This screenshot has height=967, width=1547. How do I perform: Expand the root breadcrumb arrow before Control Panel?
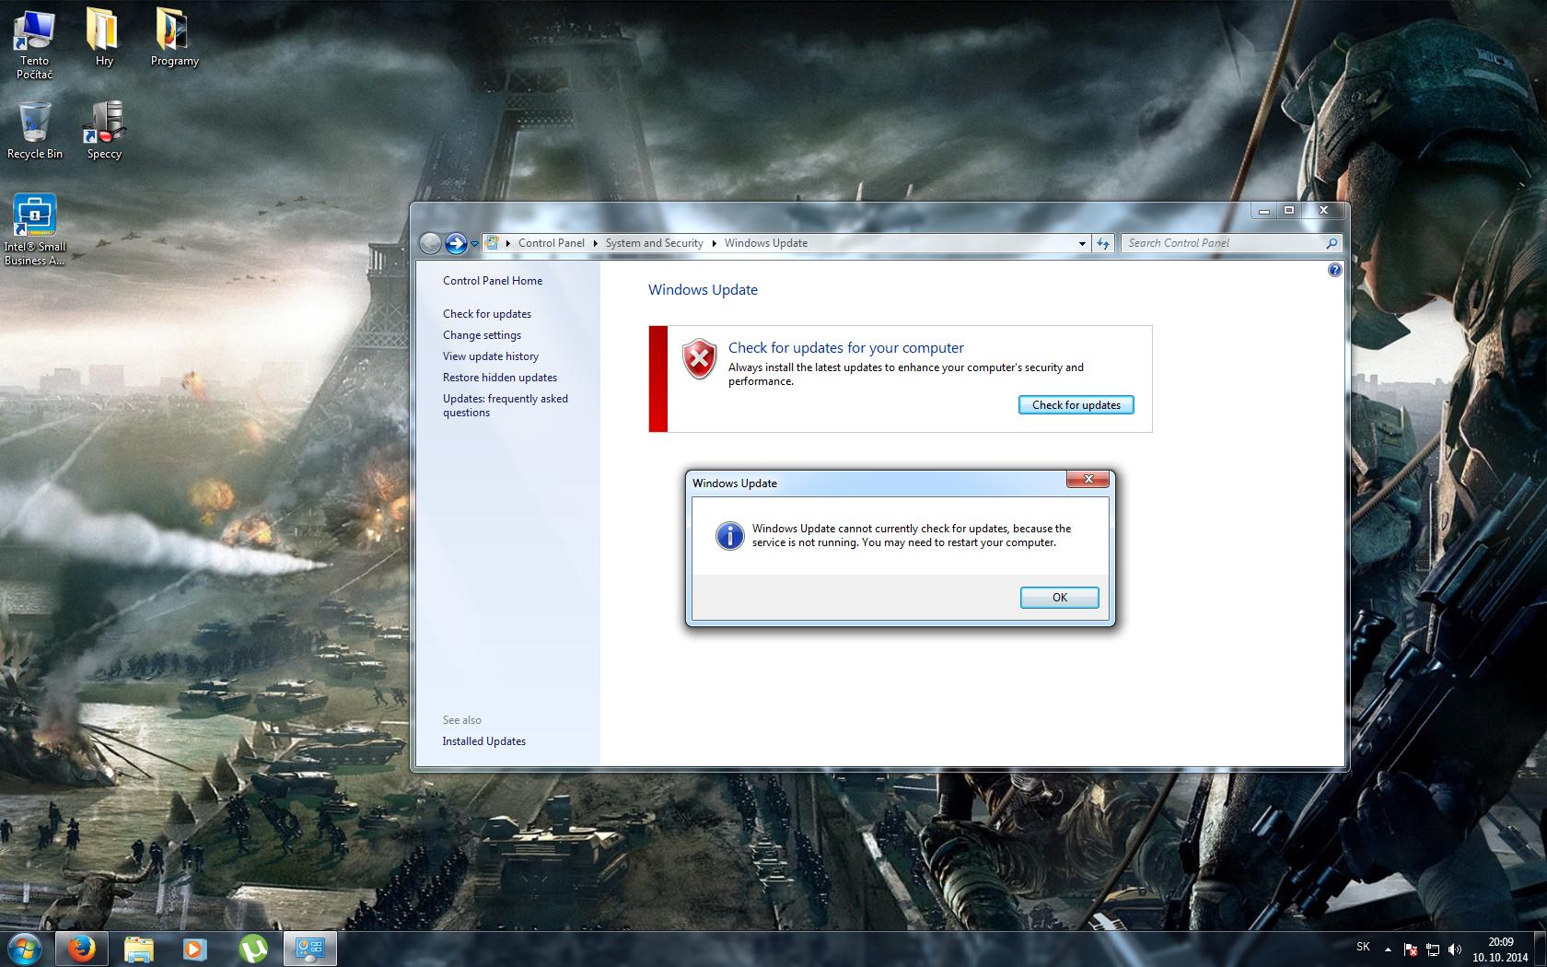(508, 244)
